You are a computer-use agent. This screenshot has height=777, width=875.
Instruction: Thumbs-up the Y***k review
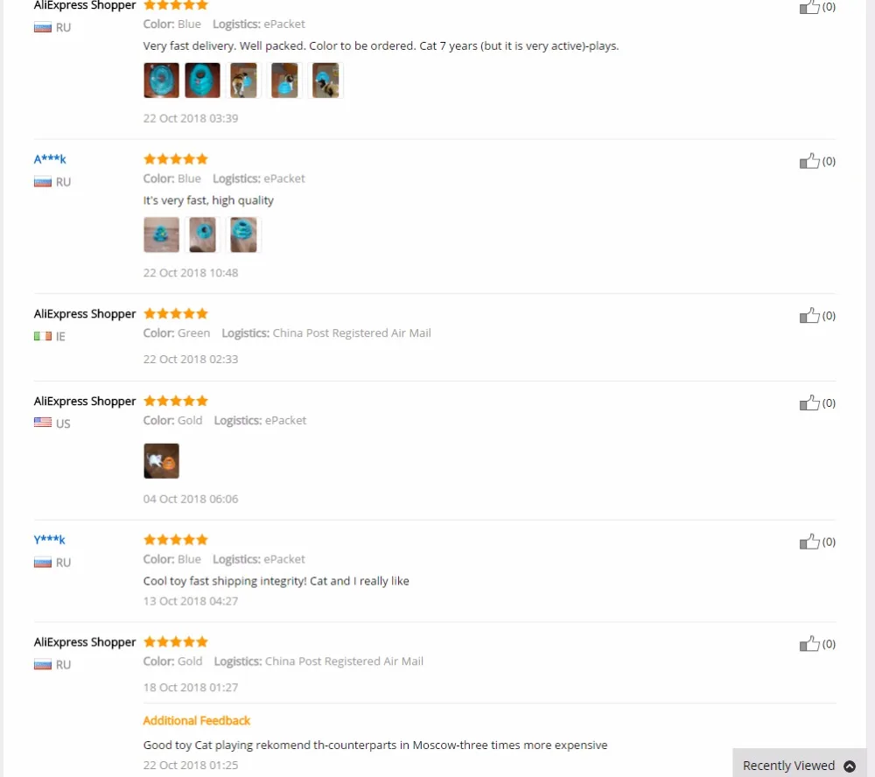[809, 542]
